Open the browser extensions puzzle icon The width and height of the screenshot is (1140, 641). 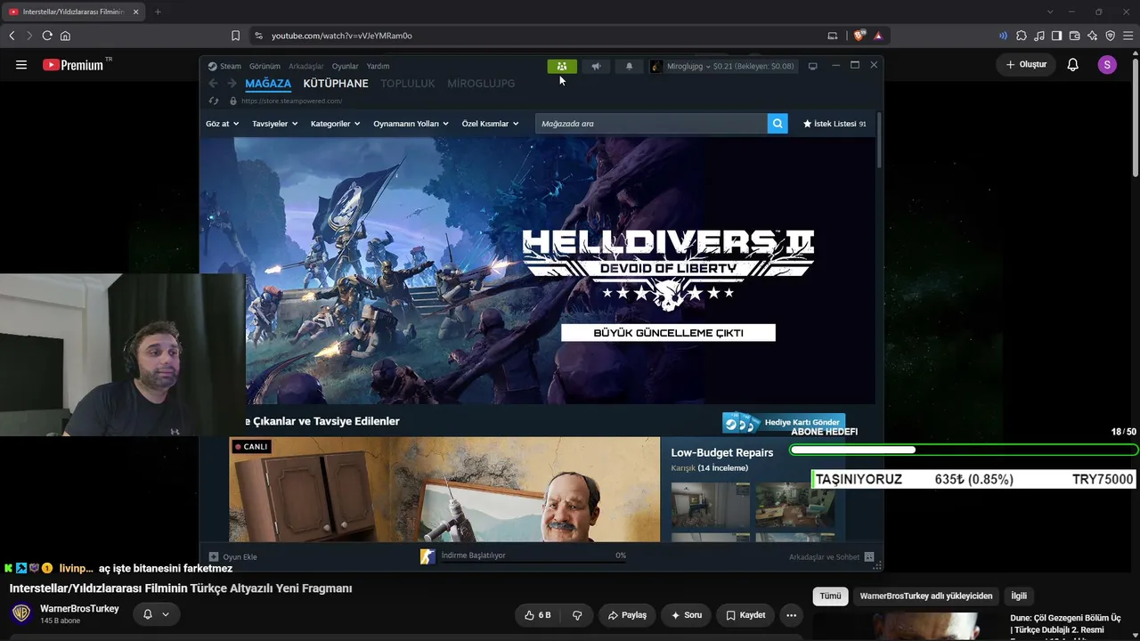coord(1022,36)
